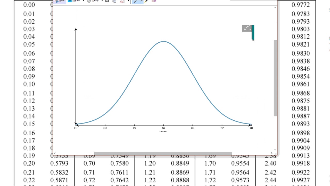Click table cell 0.9554

(240, 164)
